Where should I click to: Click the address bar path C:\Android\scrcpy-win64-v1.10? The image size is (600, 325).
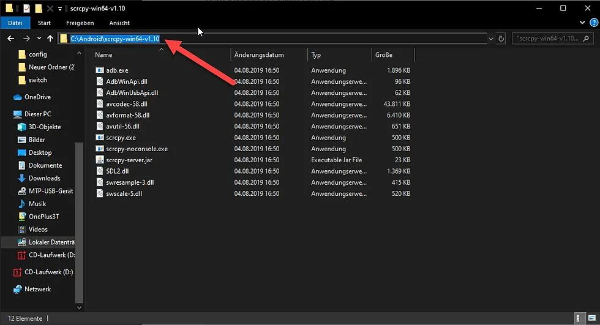[x=115, y=39]
